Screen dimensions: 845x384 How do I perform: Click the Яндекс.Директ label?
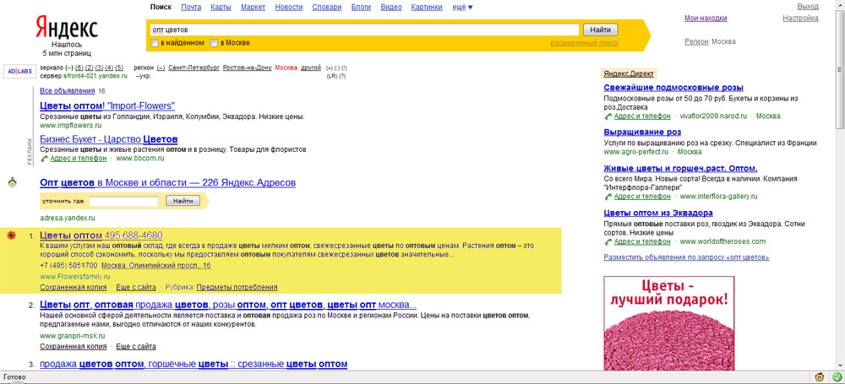pyautogui.click(x=629, y=74)
